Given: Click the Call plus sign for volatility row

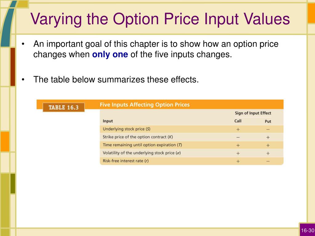Looking at the screenshot, I should 238,153.
